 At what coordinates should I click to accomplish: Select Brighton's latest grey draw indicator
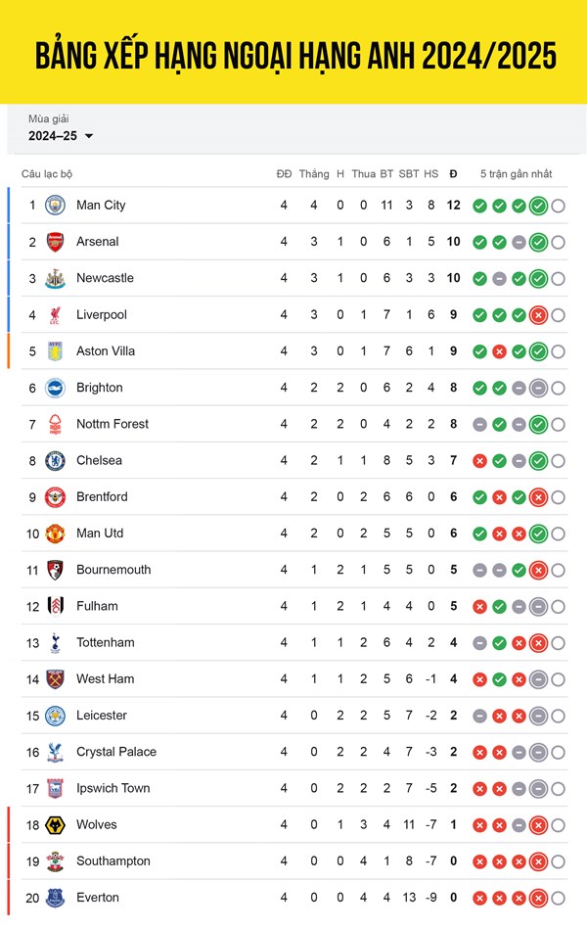point(538,389)
